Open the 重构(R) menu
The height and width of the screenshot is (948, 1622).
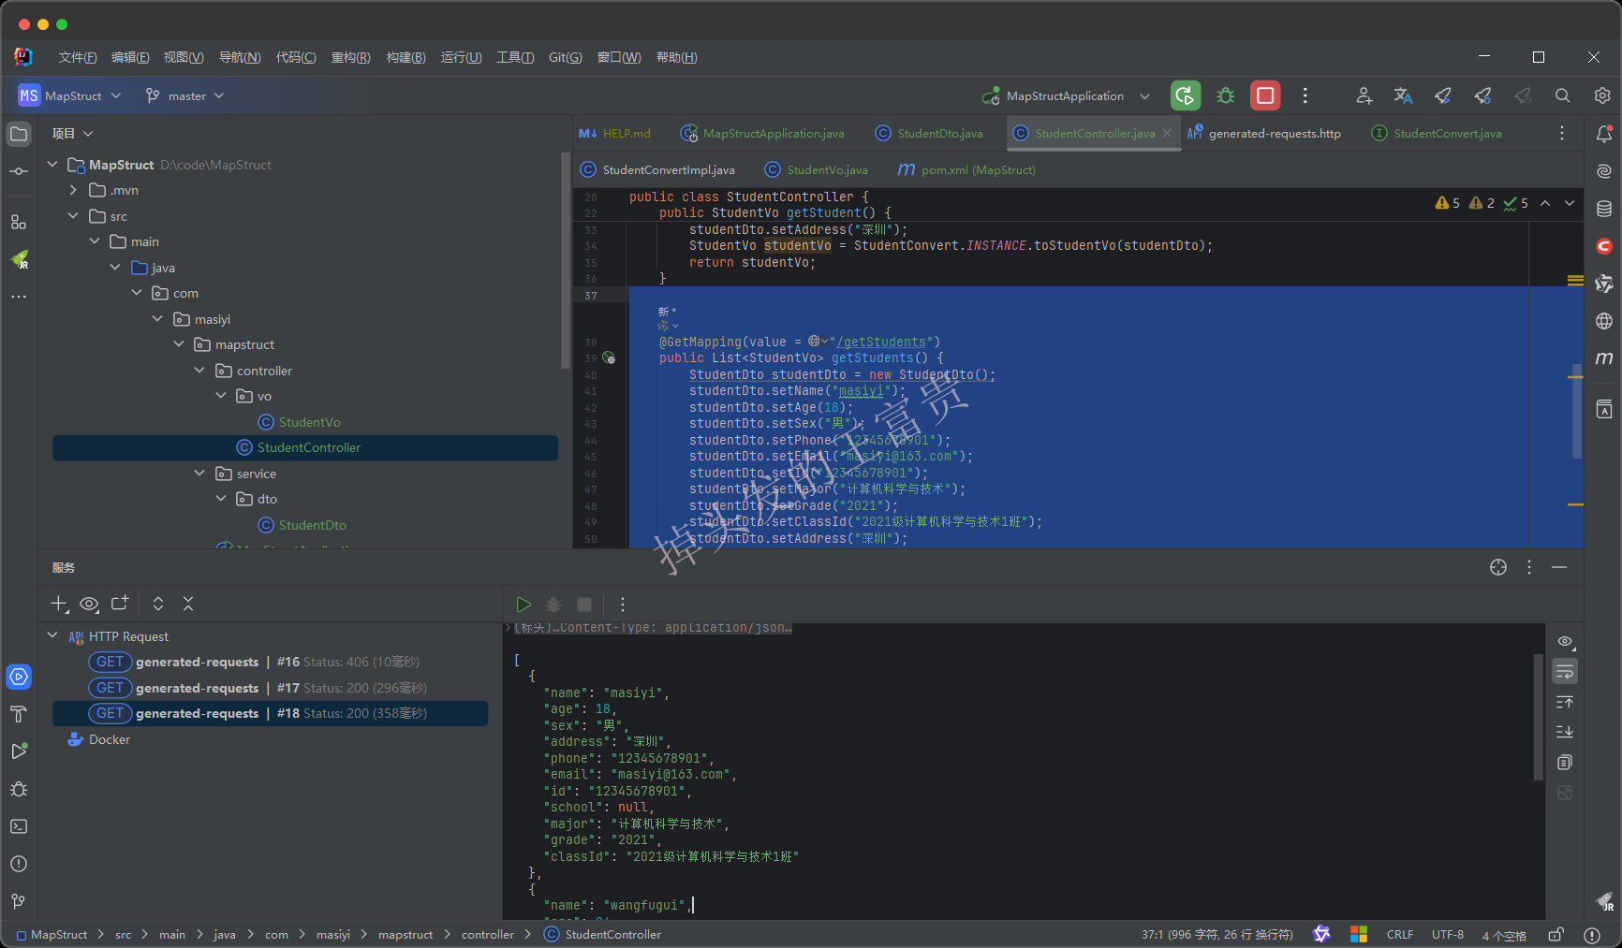(351, 57)
